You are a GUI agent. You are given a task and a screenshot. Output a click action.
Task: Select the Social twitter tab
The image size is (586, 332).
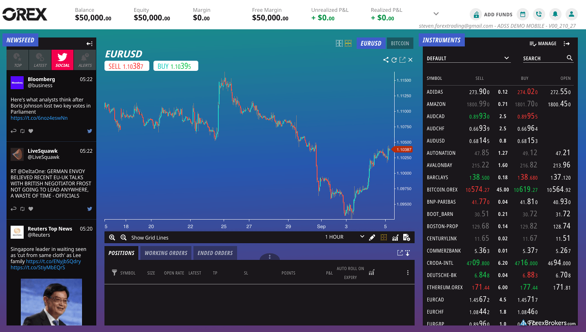tap(62, 60)
